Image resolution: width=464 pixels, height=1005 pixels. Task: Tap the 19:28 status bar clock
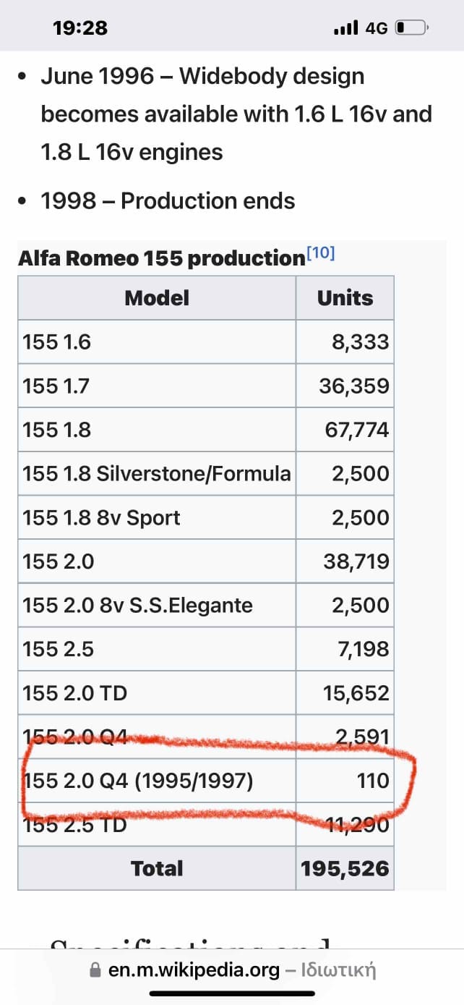pyautogui.click(x=80, y=28)
